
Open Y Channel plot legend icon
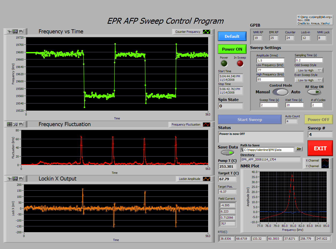click(x=325, y=166)
